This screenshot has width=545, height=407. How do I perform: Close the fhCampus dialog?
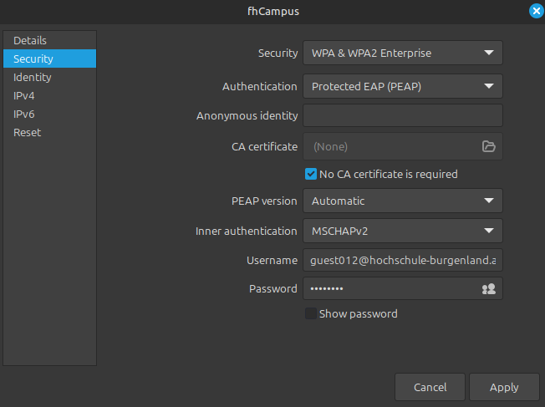click(x=537, y=11)
